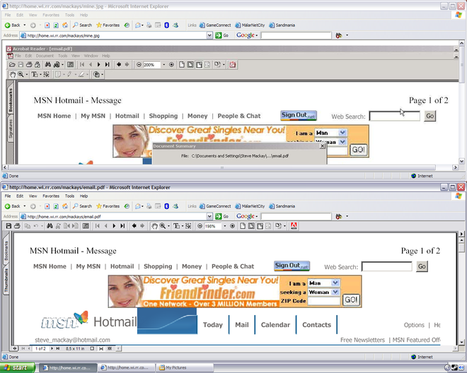Click the Adobe logo icon in the PDF toolbar
Image resolution: width=467 pixels, height=373 pixels.
click(294, 226)
